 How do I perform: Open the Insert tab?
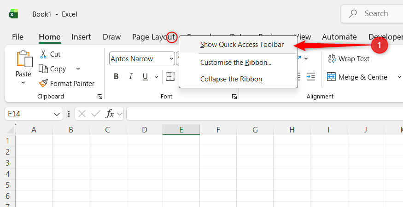click(81, 37)
